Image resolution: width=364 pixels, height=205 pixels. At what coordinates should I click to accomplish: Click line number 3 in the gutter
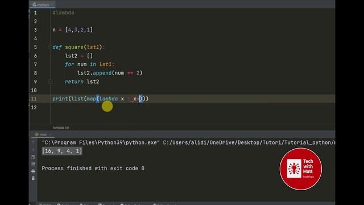pyautogui.click(x=35, y=30)
